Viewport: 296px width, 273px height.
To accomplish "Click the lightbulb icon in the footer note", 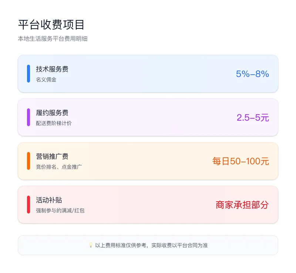I will (91, 245).
